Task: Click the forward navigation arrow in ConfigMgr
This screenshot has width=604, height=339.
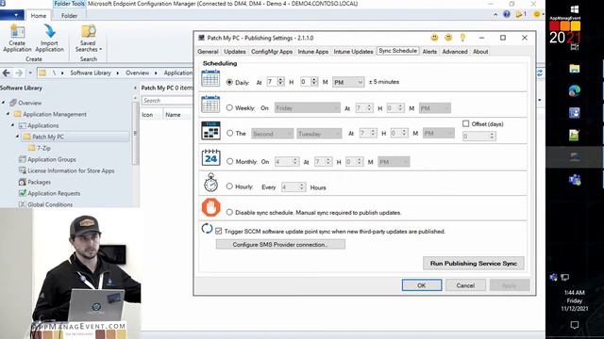Action: 19,73
